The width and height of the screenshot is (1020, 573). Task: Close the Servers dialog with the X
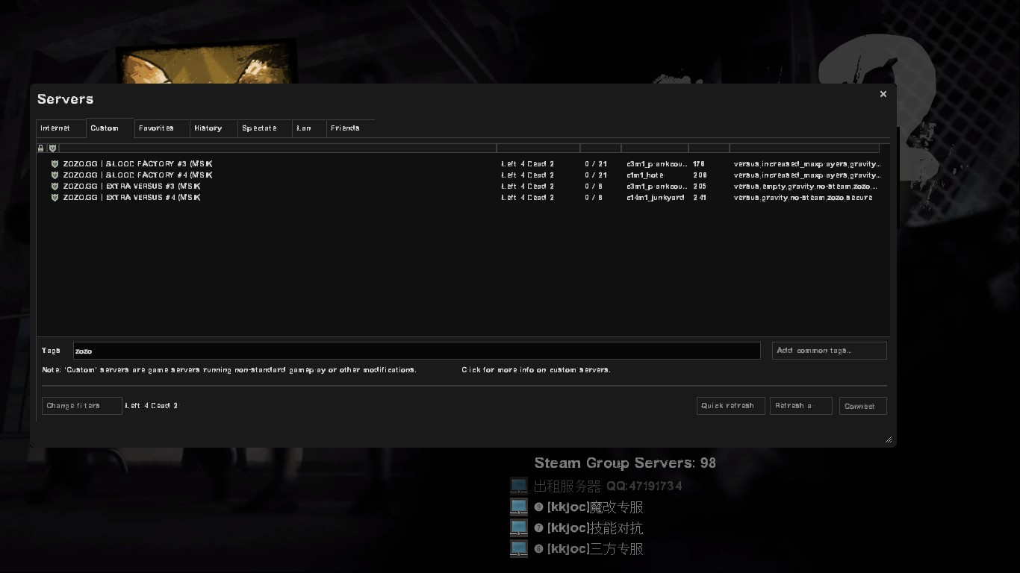pyautogui.click(x=883, y=94)
